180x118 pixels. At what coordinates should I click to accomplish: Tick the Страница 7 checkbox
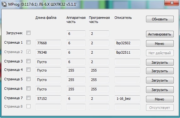tap(28, 98)
